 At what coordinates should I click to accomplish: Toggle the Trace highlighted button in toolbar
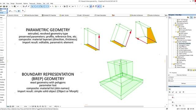point(91,6)
